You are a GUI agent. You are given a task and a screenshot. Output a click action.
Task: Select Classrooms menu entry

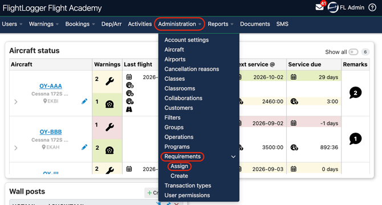click(x=180, y=88)
